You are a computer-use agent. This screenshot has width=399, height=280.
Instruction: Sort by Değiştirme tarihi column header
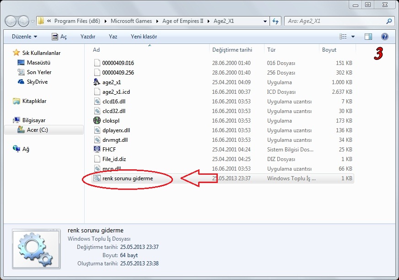tap(232, 50)
